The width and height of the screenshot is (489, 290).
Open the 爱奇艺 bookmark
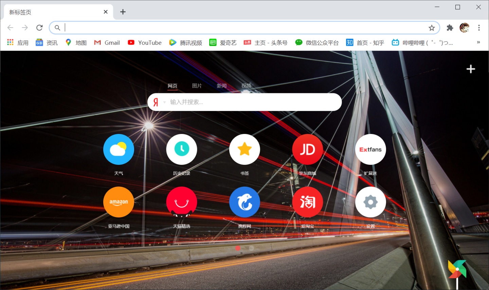click(223, 42)
